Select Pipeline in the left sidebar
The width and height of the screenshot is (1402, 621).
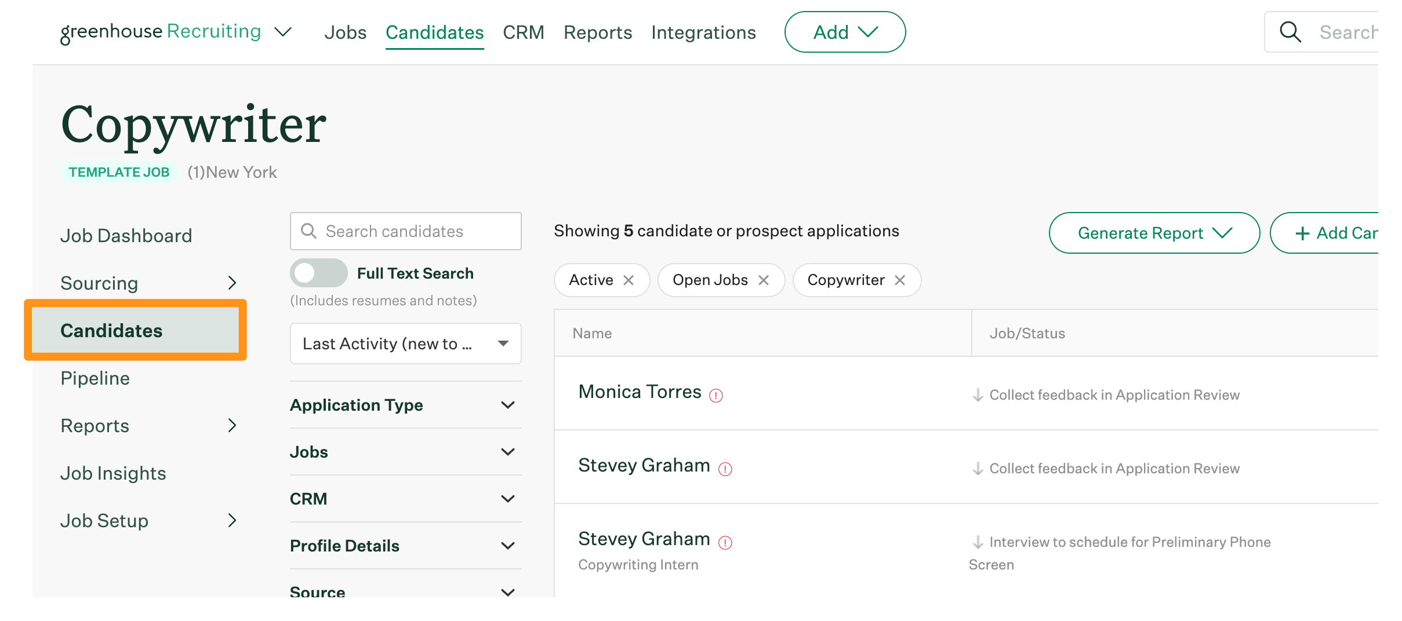click(x=95, y=378)
